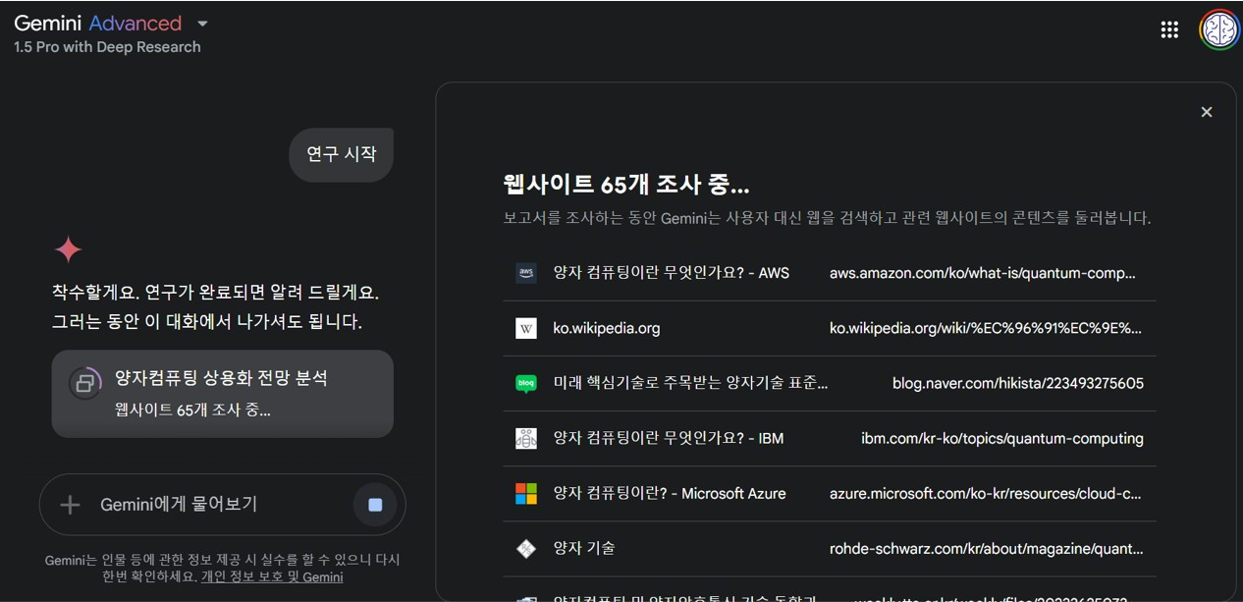Open 미래 핵심기술로 주목받는 양자기술 result
This screenshot has height=602, width=1243.
pyautogui.click(x=691, y=383)
